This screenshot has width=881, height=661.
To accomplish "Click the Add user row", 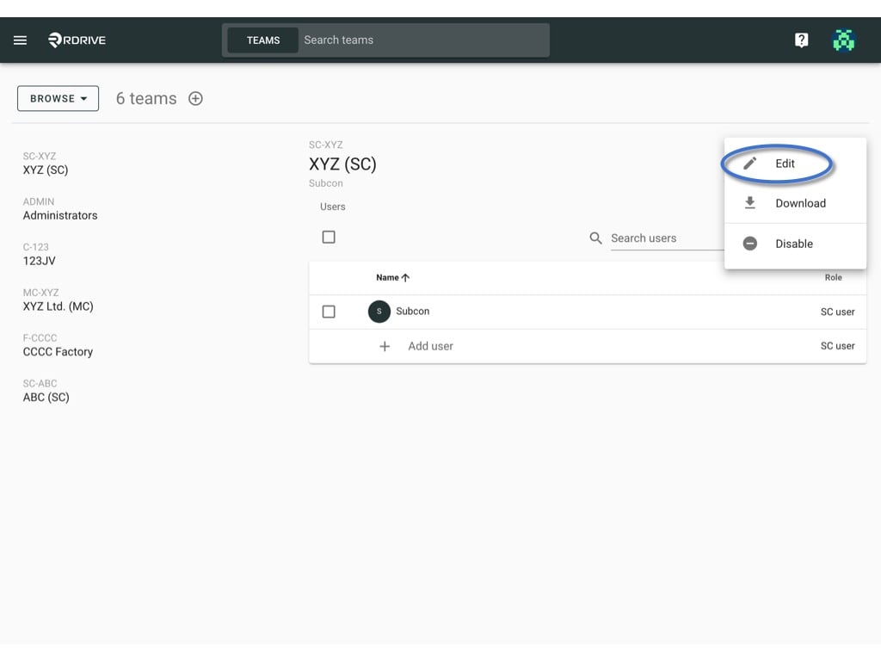I will coord(587,346).
